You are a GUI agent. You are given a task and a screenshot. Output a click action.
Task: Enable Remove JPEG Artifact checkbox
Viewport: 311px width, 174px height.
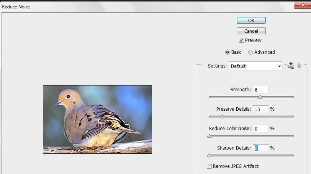pyautogui.click(x=209, y=166)
